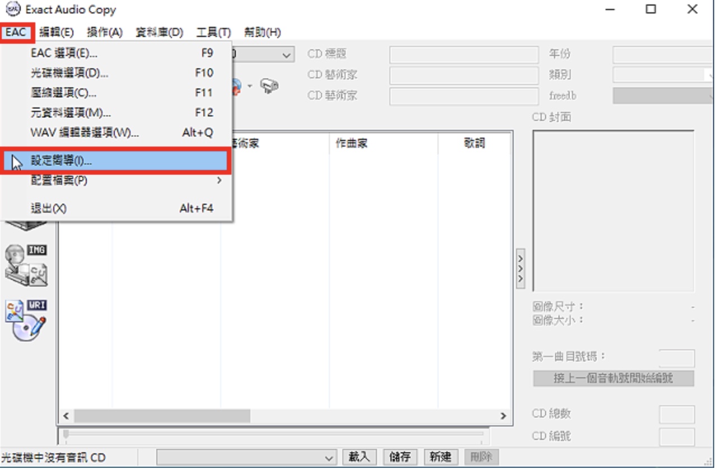
Task: Open the 幫助(H) menu
Action: click(x=263, y=32)
